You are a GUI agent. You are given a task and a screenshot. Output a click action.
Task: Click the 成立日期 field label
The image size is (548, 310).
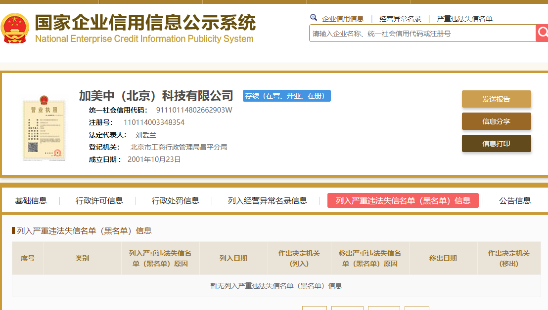coord(105,159)
